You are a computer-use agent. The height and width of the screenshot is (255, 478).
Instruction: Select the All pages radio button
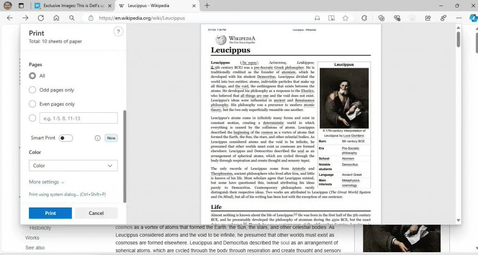coord(33,76)
